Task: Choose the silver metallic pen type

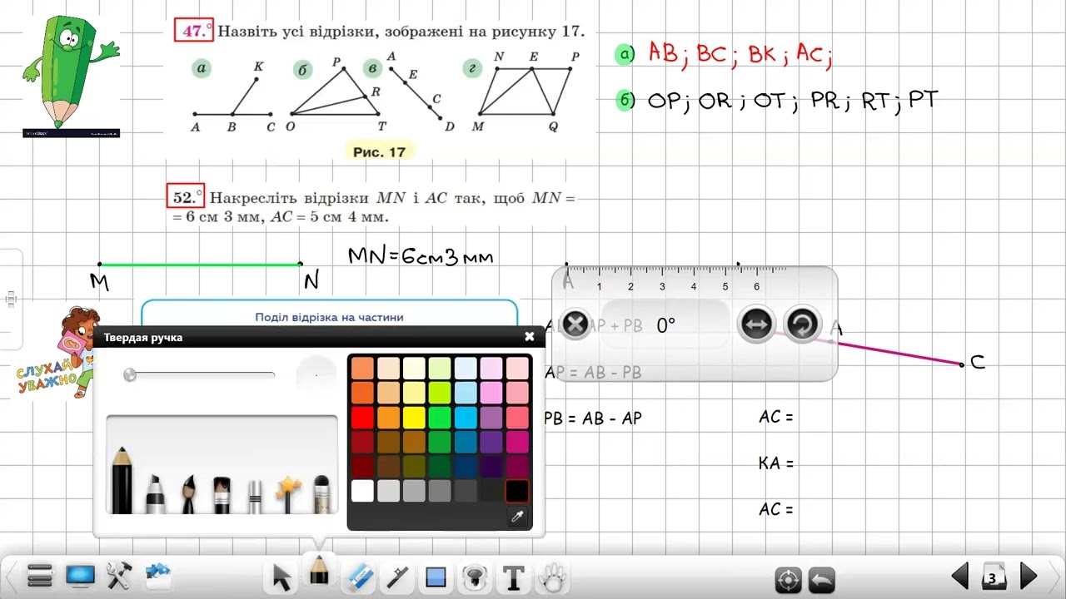Action: click(x=255, y=495)
